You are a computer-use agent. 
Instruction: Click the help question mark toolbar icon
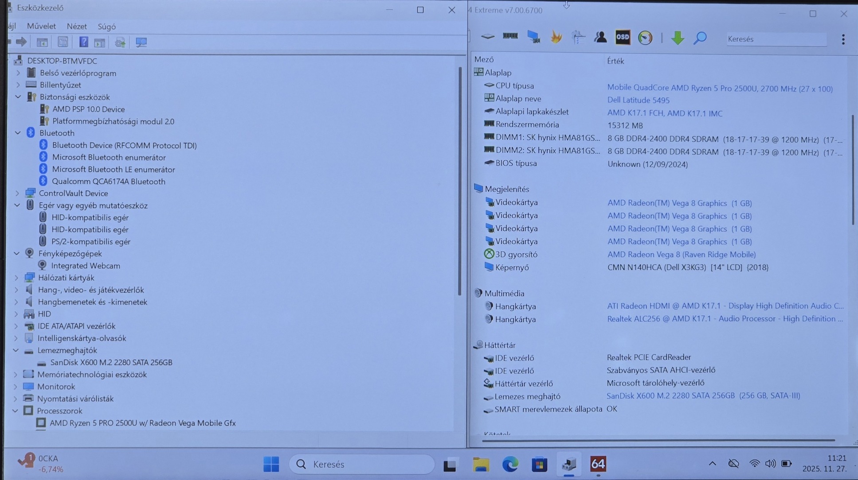point(83,42)
